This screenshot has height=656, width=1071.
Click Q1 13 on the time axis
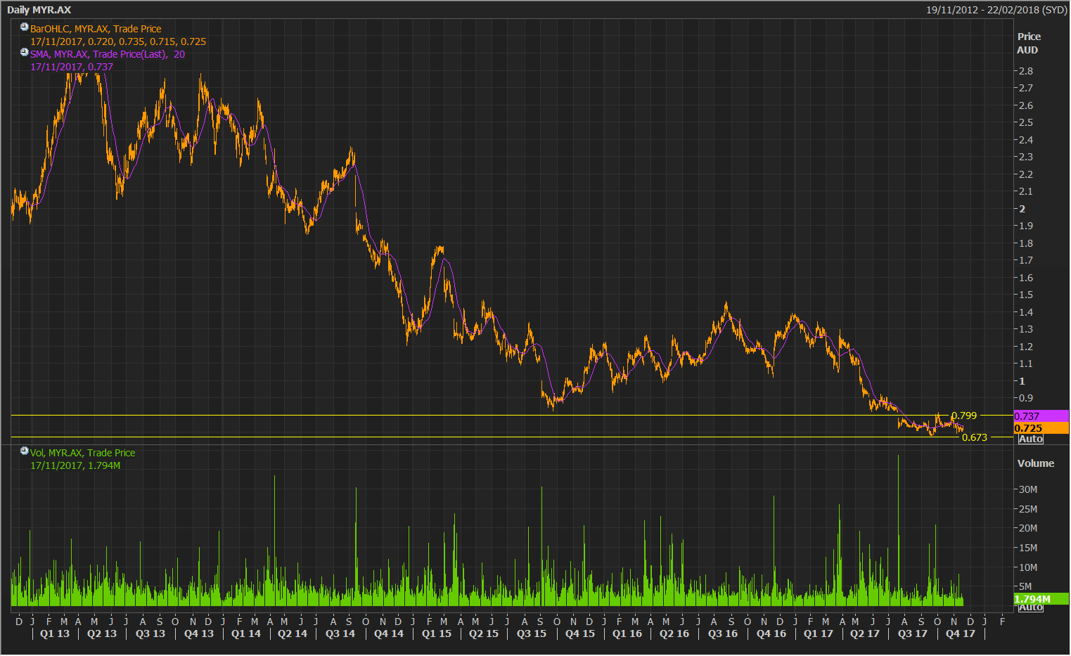(55, 634)
